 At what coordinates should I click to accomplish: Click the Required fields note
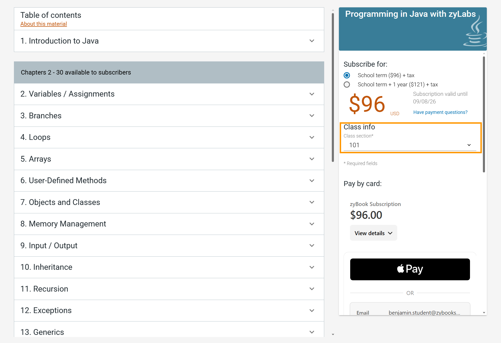coord(360,163)
